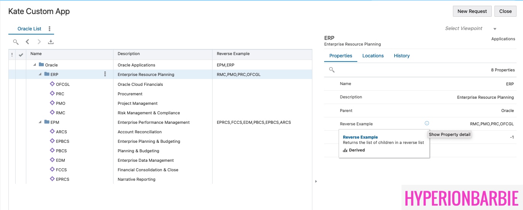Switch to the History tab
Image resolution: width=523 pixels, height=210 pixels.
401,56
